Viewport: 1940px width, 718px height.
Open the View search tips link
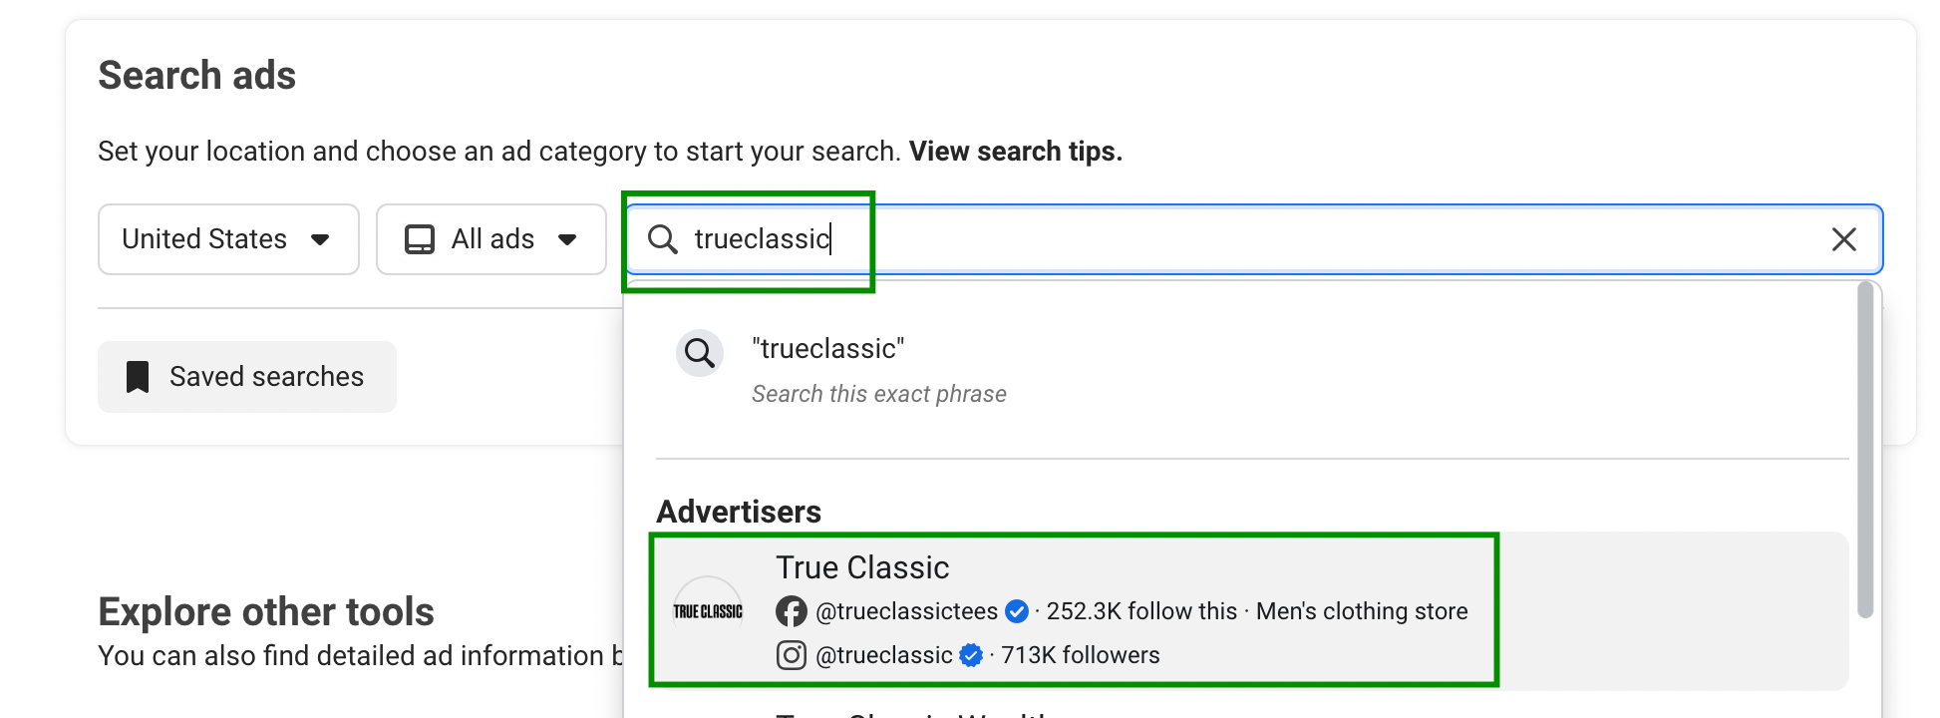1015,152
